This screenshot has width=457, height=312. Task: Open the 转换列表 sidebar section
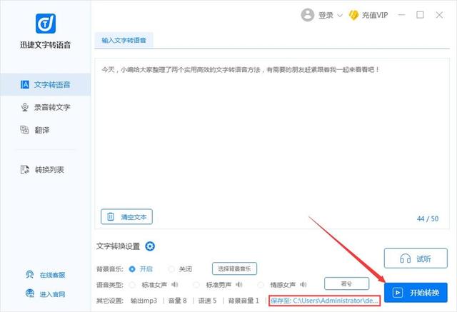(x=46, y=169)
